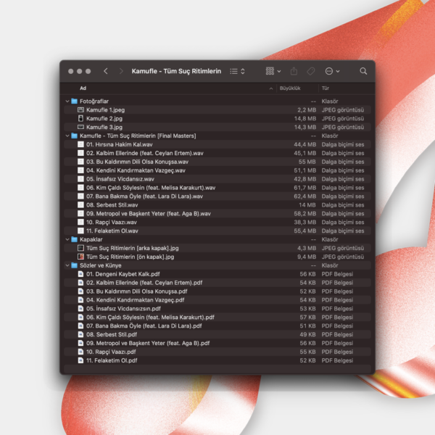Viewport: 435px width, 435px height.
Task: Collapse the Fotoğraflar folder
Action: (x=67, y=101)
